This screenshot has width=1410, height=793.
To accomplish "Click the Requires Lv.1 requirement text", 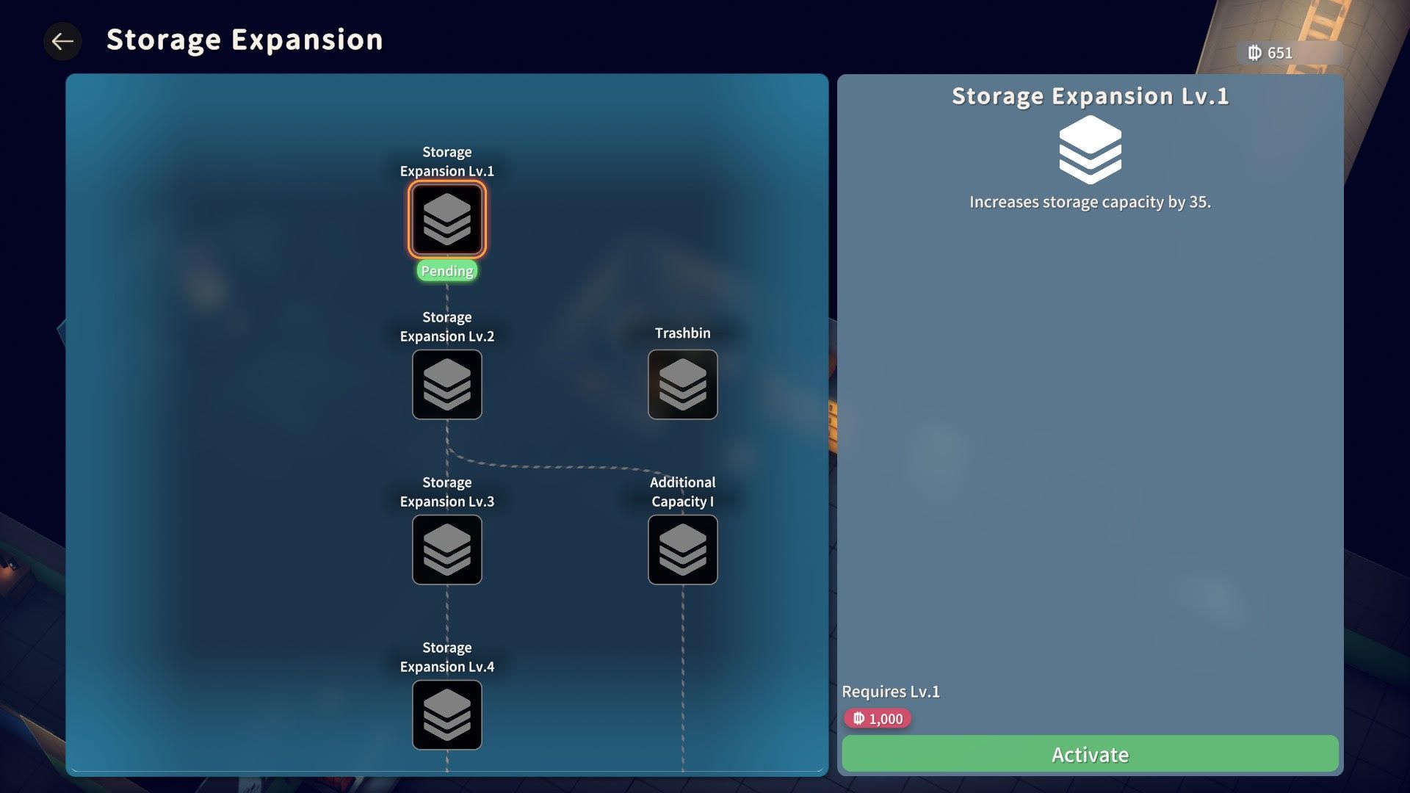I will click(x=890, y=692).
